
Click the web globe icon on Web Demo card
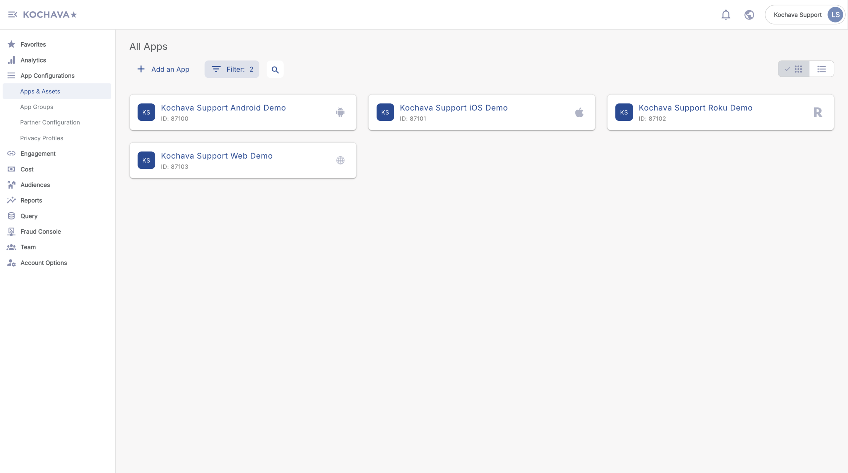coord(340,161)
